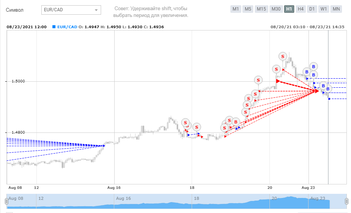
Task: Click the Aug 16 date axis label
Action: click(114, 188)
